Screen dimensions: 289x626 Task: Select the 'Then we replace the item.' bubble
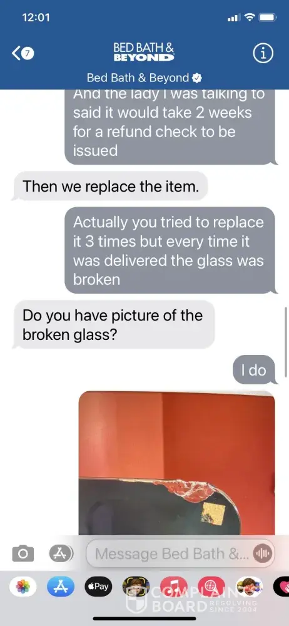point(111,186)
